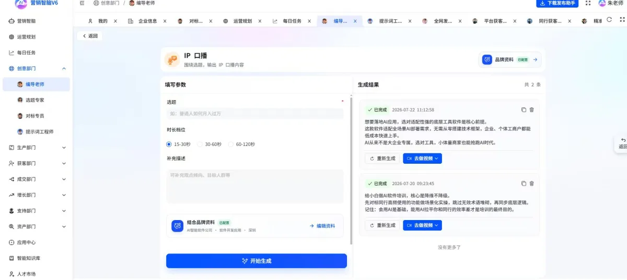Select 提示词工程师 in the sidebar
Viewport: 627px width, 280px height.
tap(36, 131)
